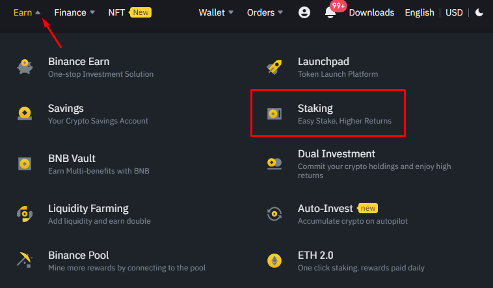Open notifications bell with 99+ badge

[330, 13]
